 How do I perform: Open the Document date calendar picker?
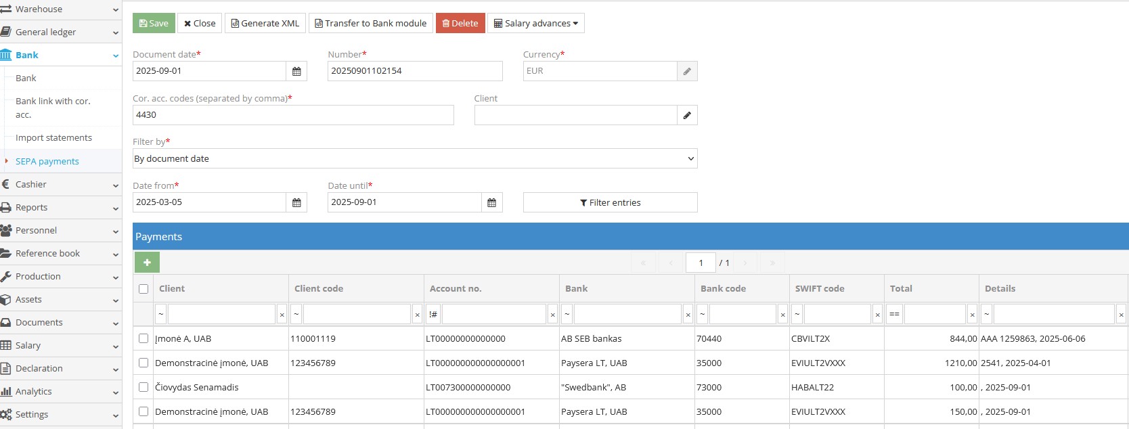[296, 71]
